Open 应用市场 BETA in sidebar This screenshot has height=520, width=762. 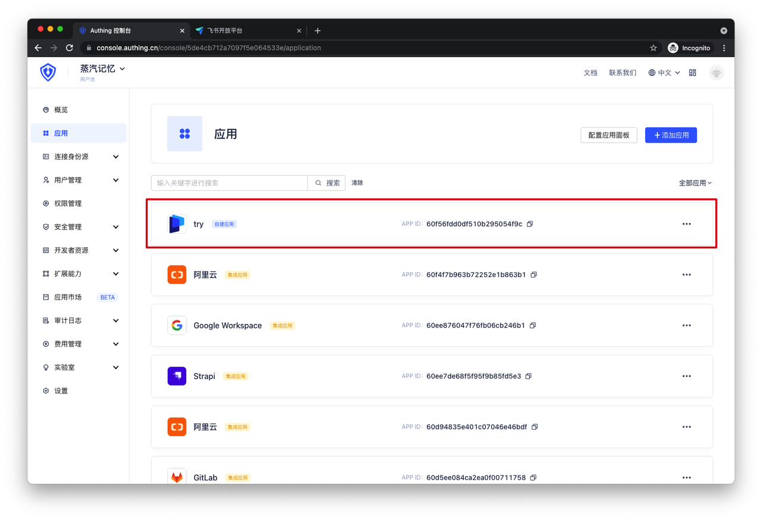79,297
